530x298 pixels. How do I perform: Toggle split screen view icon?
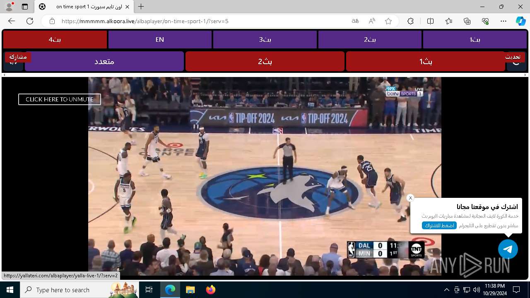click(x=430, y=21)
